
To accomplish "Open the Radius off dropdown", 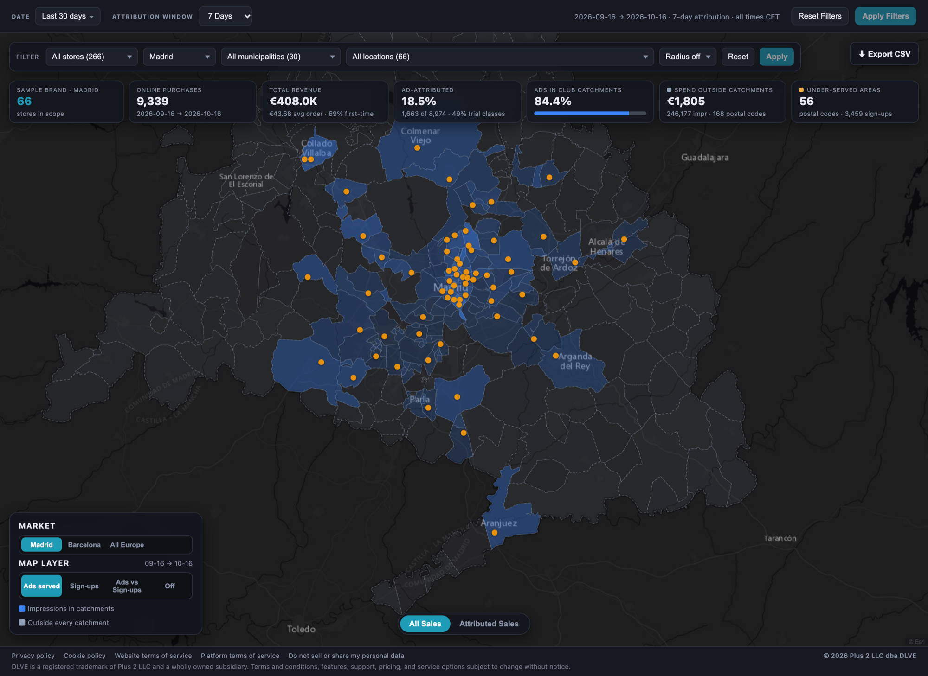I will (688, 57).
